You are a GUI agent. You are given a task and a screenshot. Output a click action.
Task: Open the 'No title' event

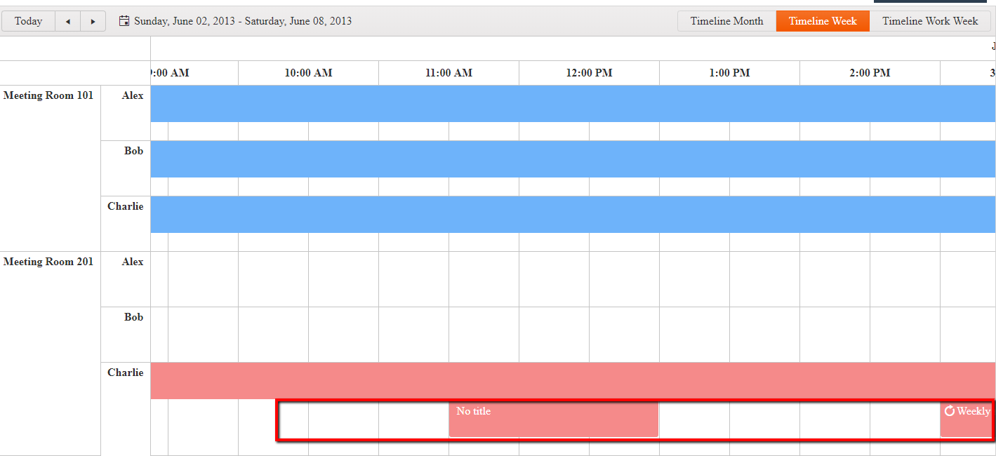pos(554,419)
